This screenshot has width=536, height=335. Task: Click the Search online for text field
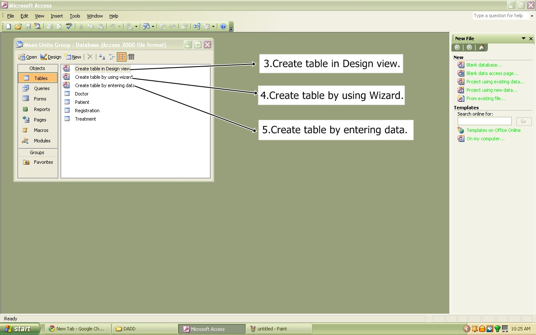coord(484,121)
